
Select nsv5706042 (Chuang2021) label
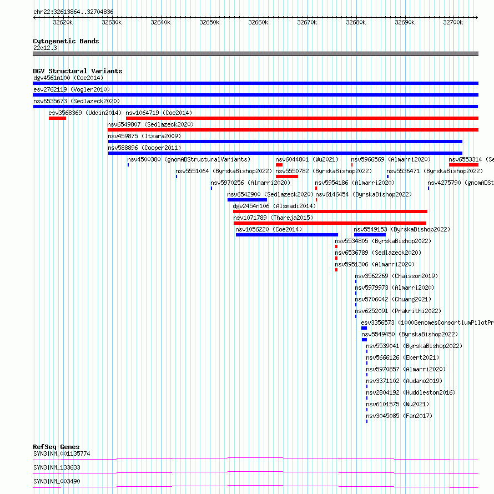(x=393, y=299)
